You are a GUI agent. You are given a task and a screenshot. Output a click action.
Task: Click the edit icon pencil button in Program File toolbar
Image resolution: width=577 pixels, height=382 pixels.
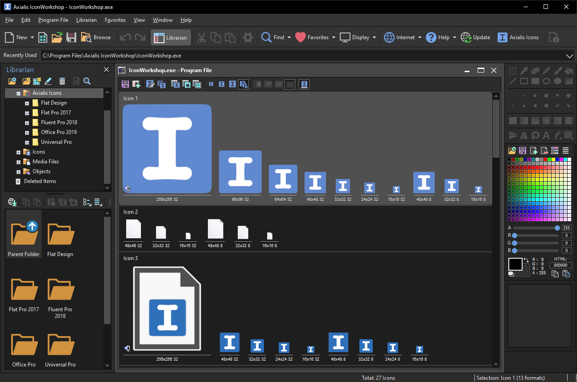150,84
